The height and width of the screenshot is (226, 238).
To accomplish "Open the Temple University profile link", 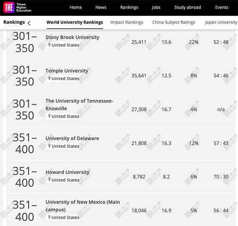I will click(67, 71).
